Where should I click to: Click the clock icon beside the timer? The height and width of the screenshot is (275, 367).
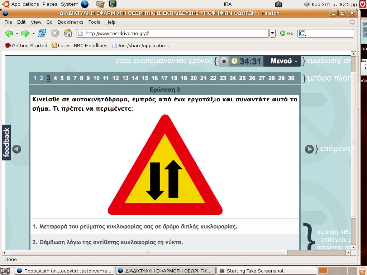pyautogui.click(x=234, y=61)
